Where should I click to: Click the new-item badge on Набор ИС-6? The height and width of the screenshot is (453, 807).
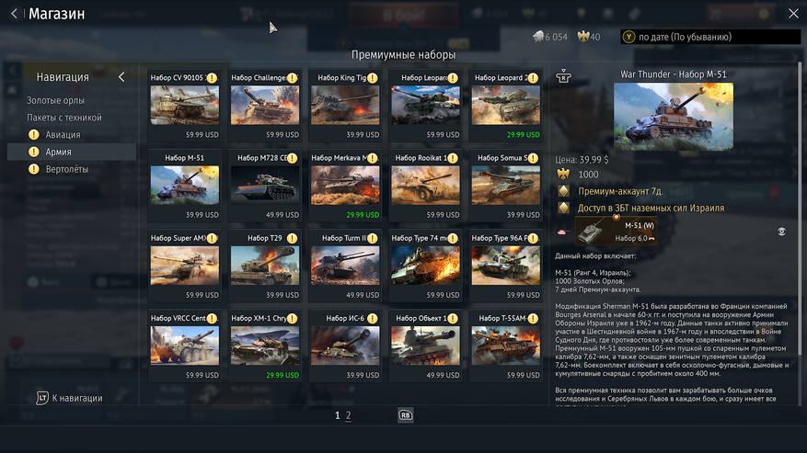click(x=372, y=318)
